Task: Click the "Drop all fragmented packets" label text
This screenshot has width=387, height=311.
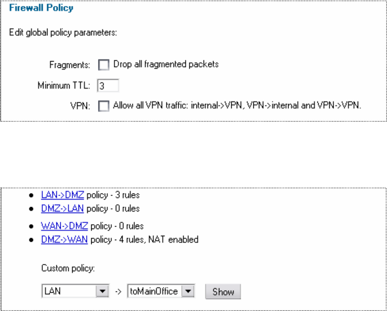Action: click(x=166, y=64)
